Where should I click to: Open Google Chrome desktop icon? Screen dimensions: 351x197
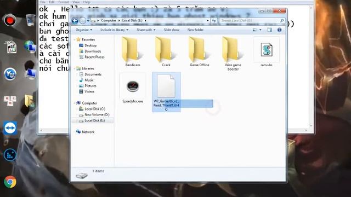click(x=10, y=182)
